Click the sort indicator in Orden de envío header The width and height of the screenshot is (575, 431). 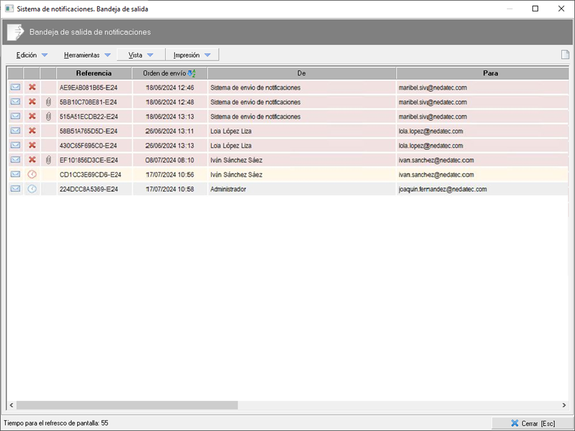tap(192, 73)
